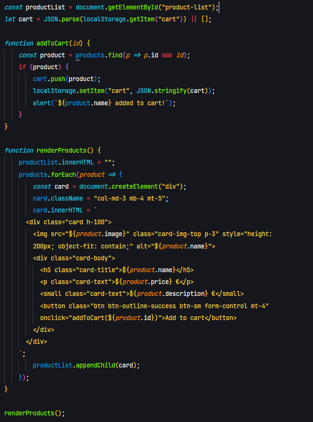Click the h5 card-title template line
Screen dimensions: 313x422
click(x=117, y=270)
